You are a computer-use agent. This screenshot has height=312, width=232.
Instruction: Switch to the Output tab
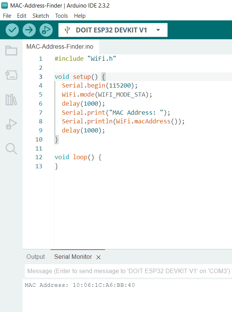(35, 257)
